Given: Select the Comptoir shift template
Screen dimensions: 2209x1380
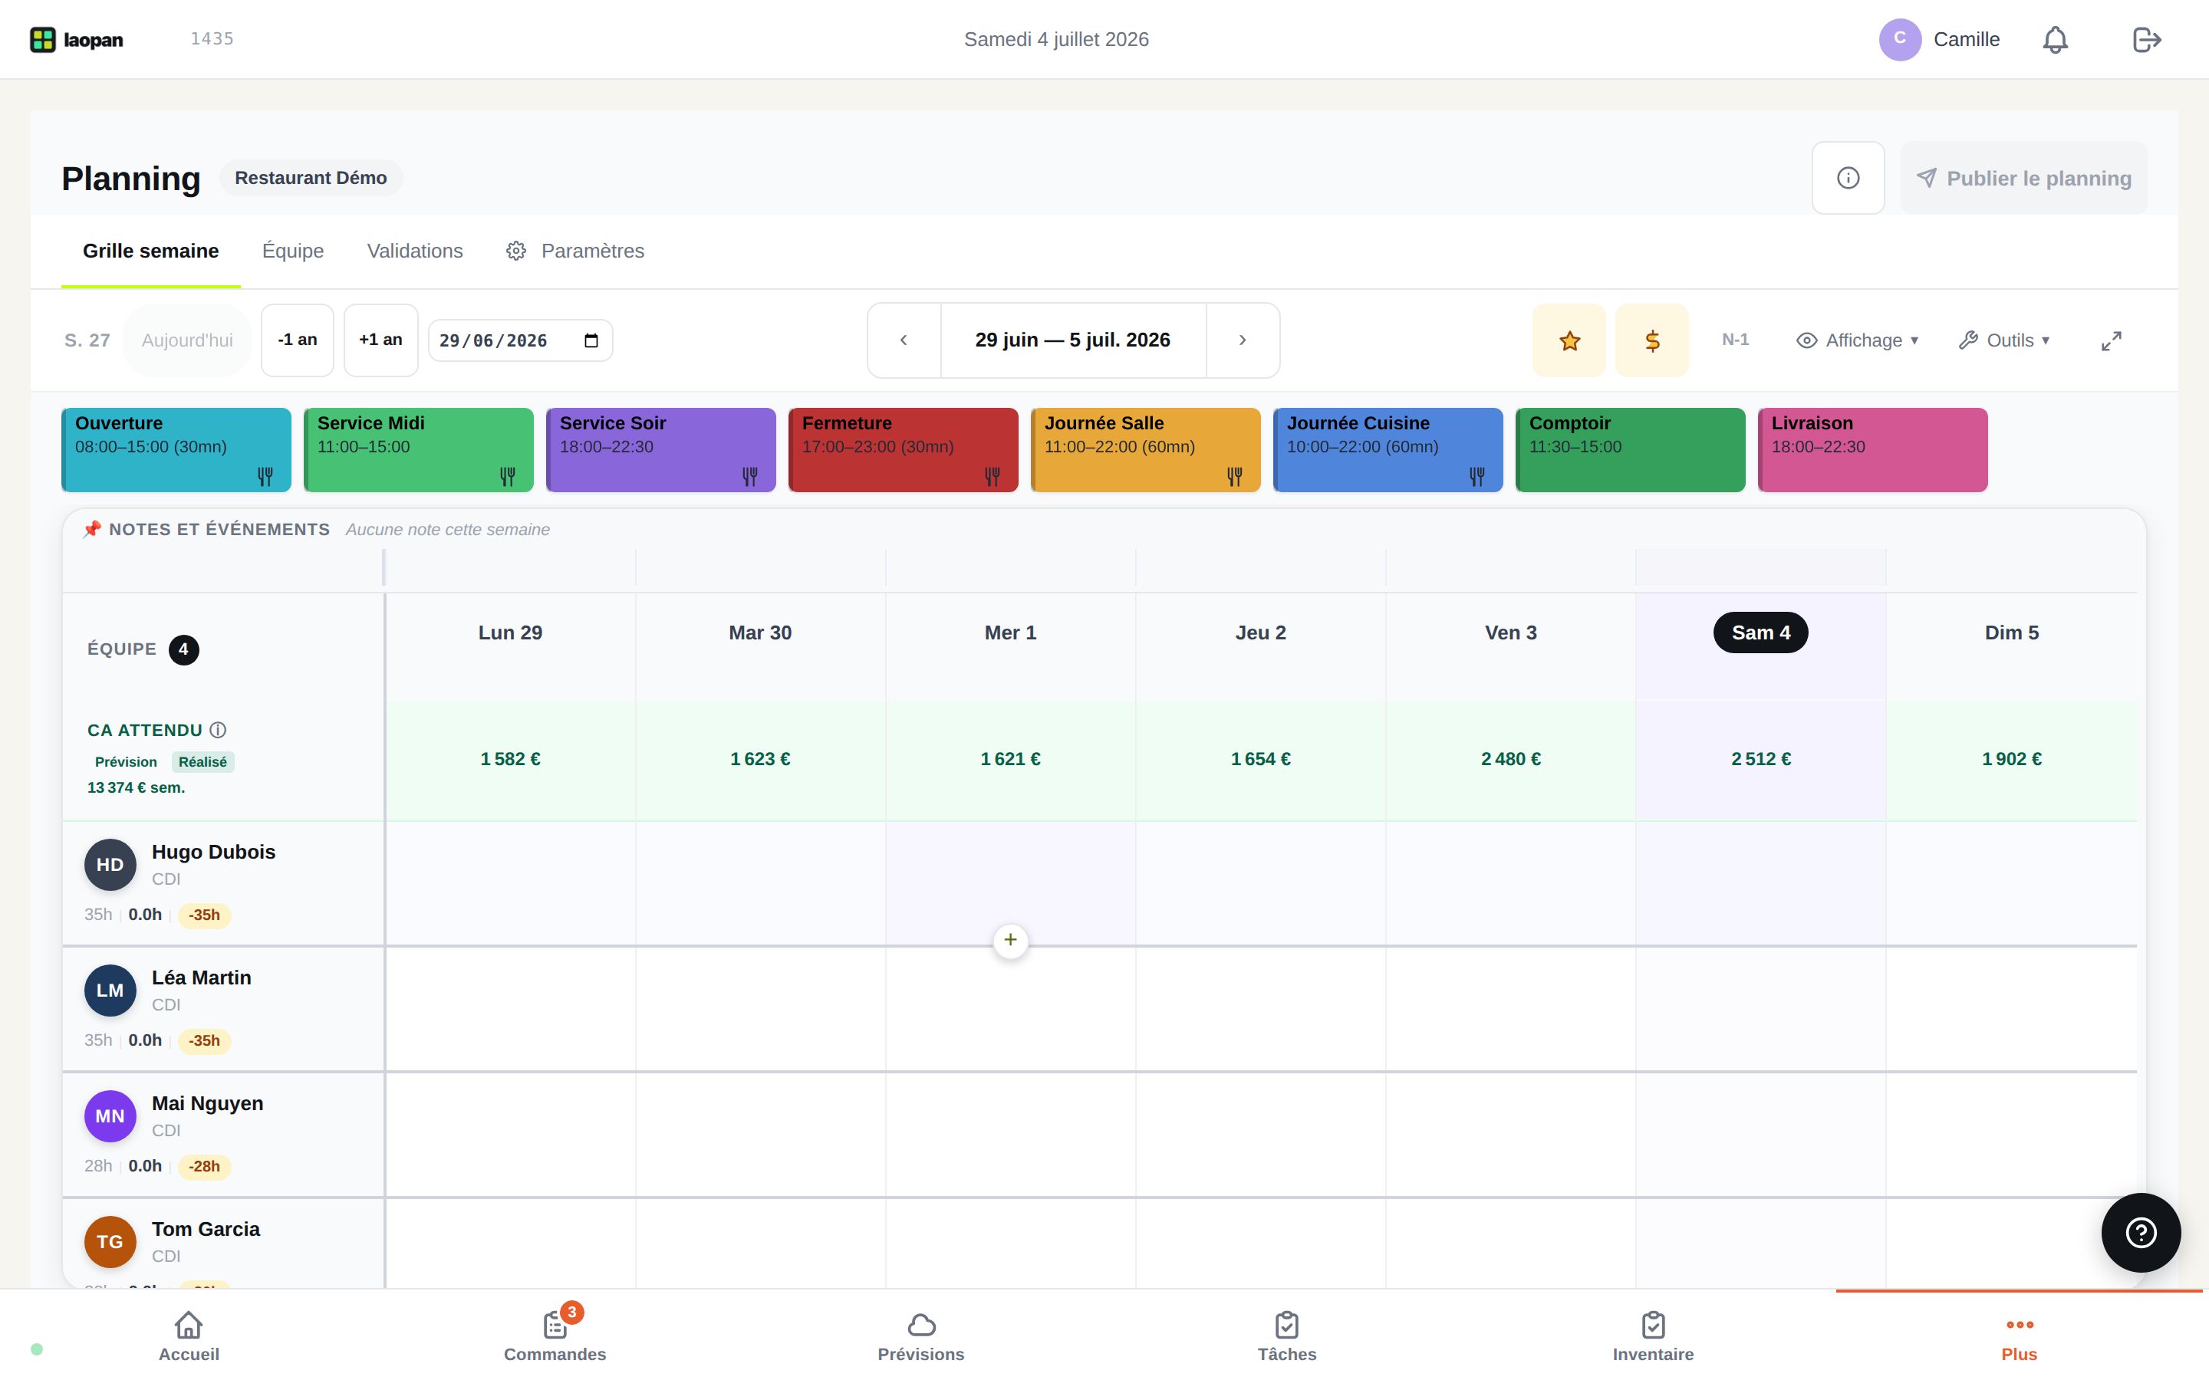Looking at the screenshot, I should click(x=1630, y=450).
